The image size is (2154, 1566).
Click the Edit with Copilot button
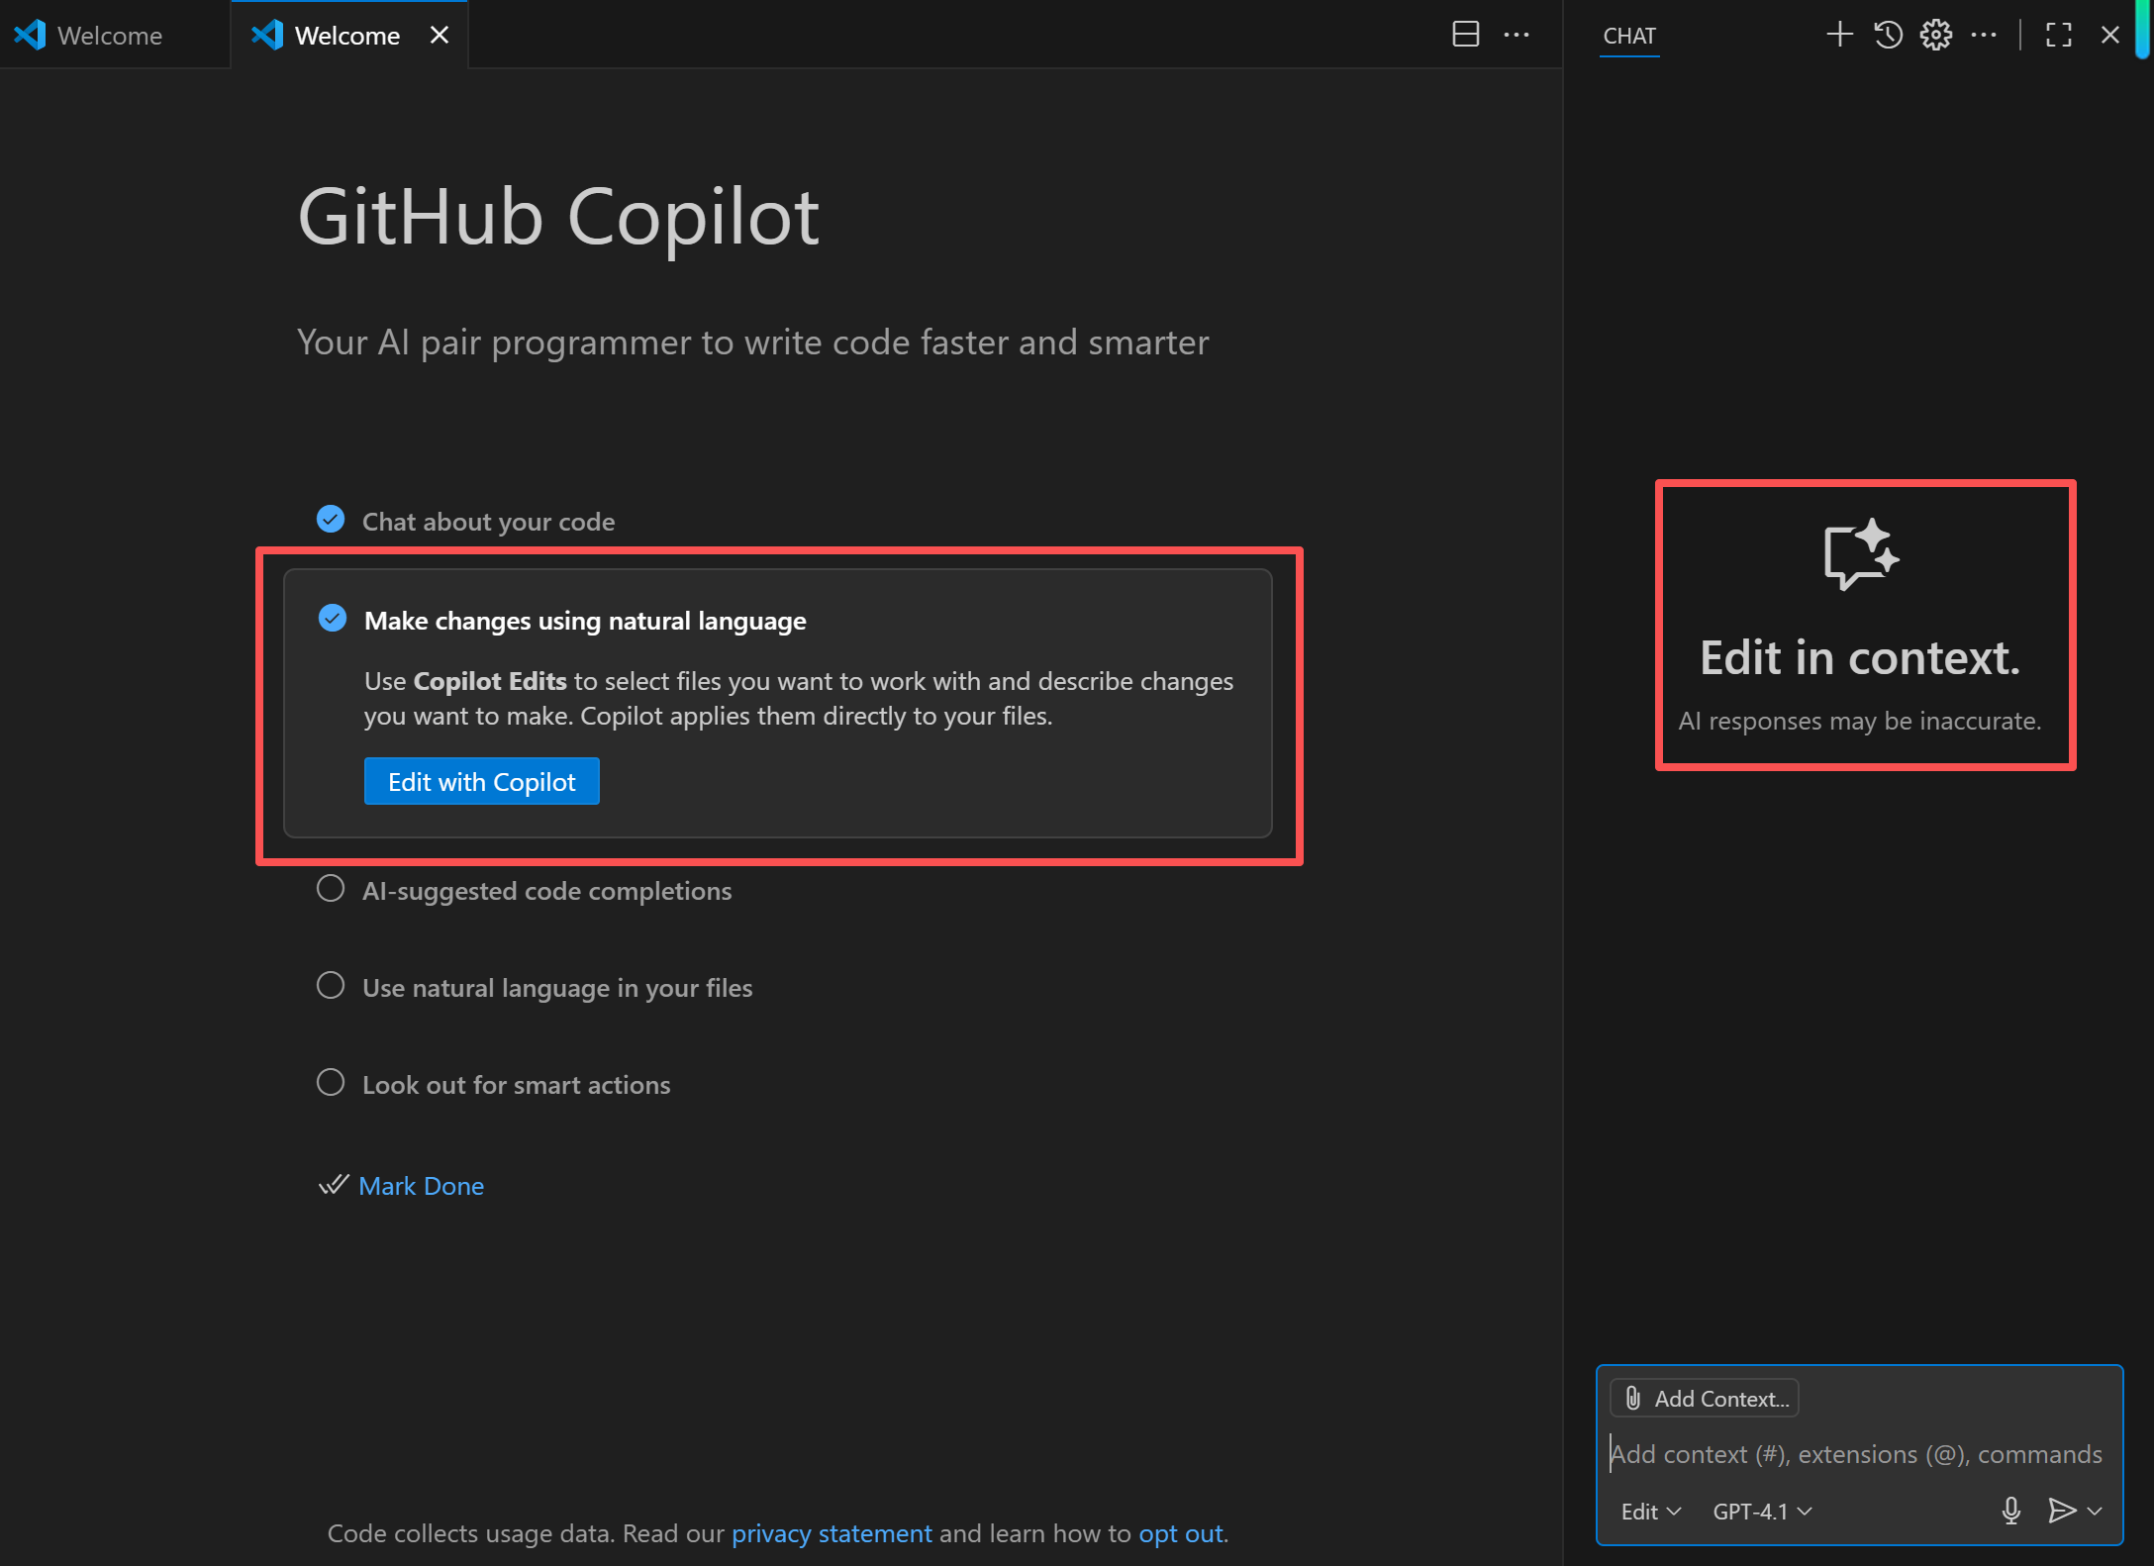[482, 782]
